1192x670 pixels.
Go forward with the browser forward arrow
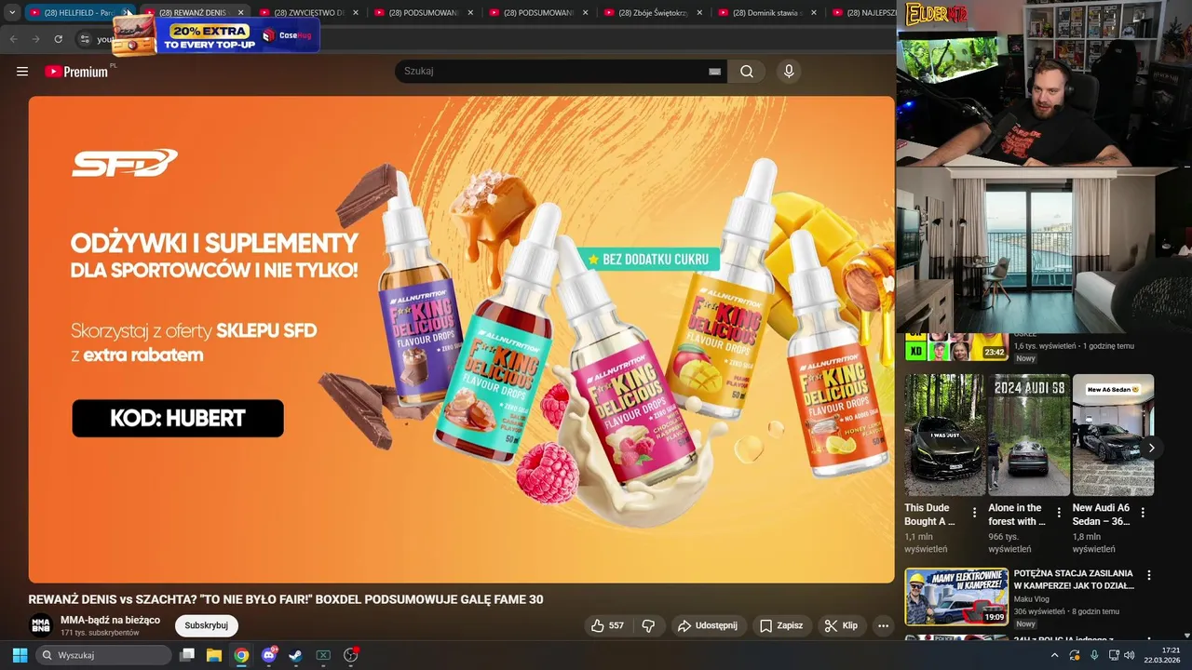coord(35,39)
